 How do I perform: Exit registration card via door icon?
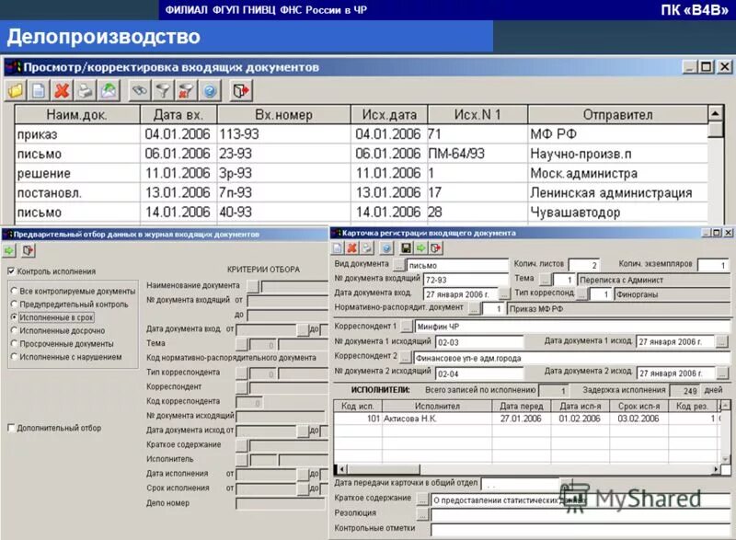[x=436, y=247]
